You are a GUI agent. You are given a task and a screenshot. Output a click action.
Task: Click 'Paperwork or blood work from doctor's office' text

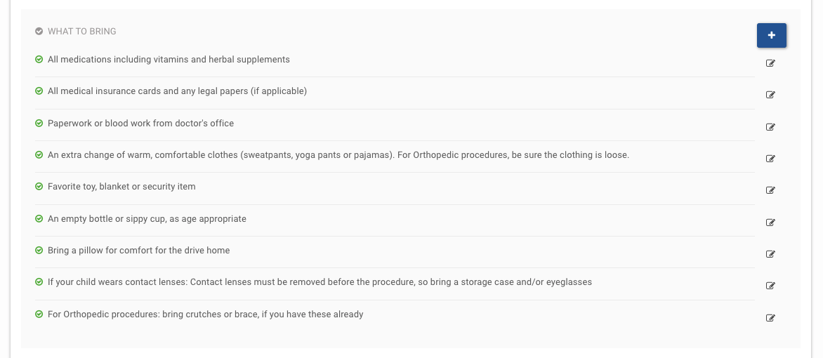[x=140, y=123]
